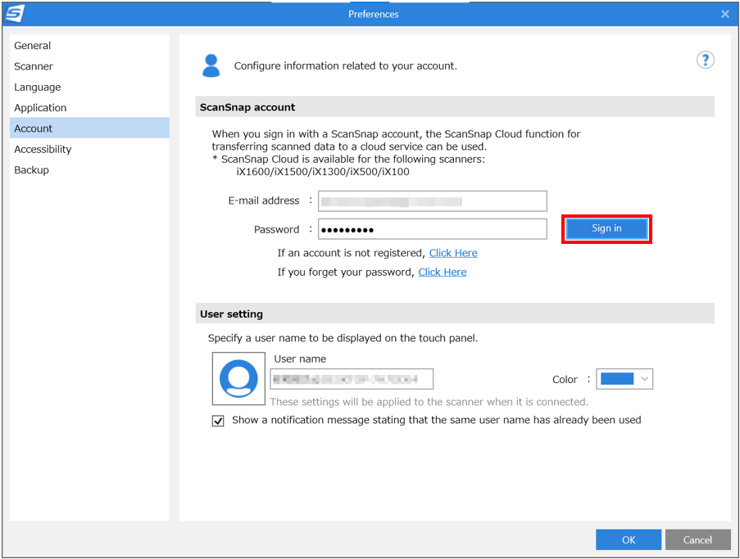
Task: Click the Sign in button
Action: pyautogui.click(x=606, y=228)
